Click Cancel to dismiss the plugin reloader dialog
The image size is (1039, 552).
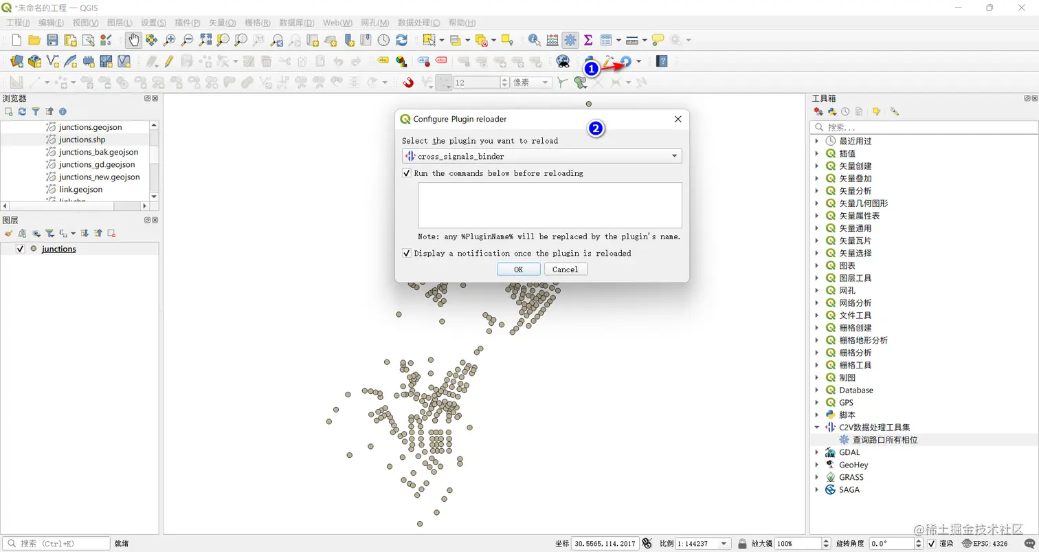(565, 269)
